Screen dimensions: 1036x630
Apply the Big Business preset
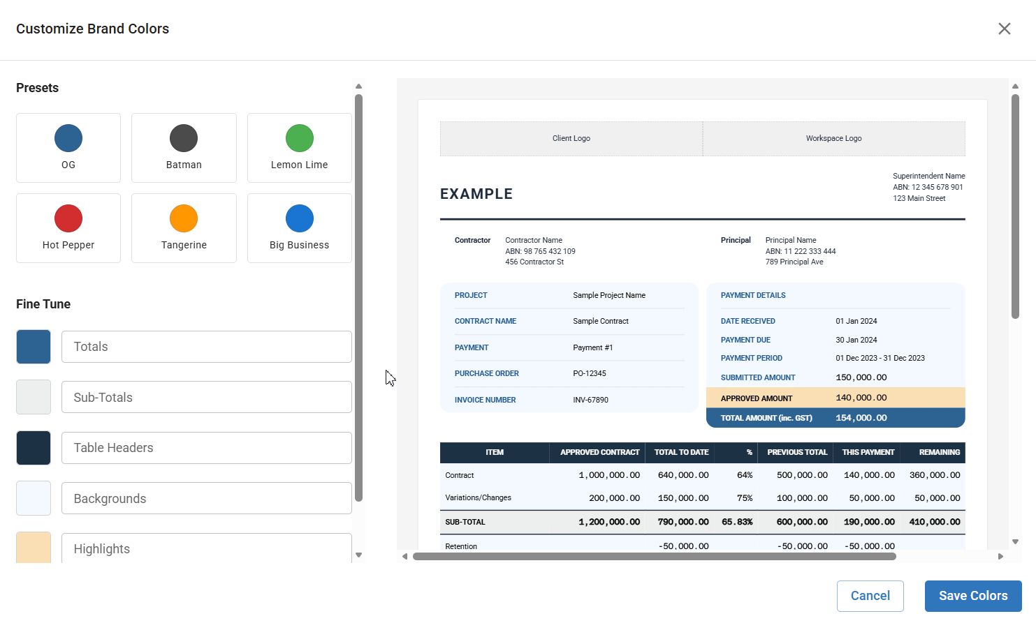pos(299,228)
